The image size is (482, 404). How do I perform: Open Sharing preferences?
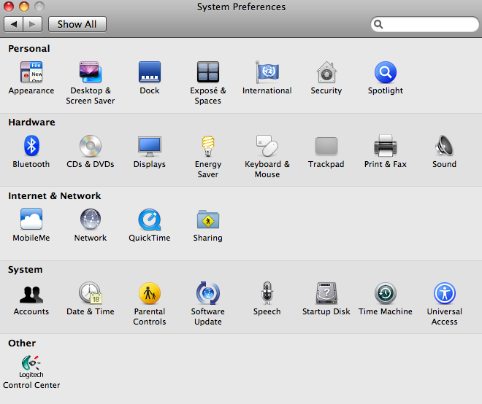[x=208, y=220]
